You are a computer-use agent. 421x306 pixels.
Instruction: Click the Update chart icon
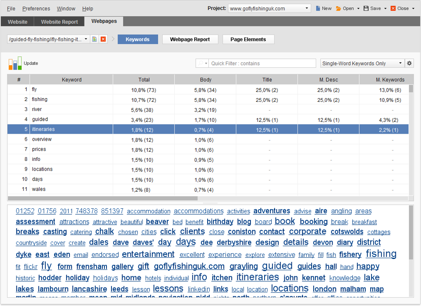(x=15, y=64)
